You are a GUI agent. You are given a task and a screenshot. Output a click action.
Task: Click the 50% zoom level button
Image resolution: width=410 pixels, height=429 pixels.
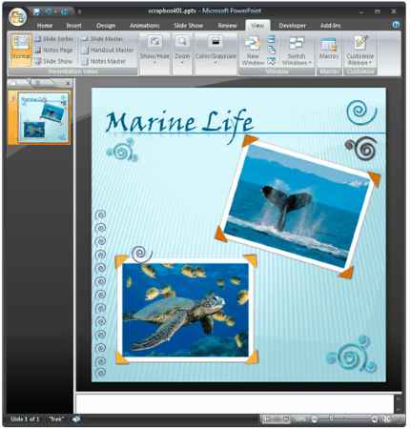[x=299, y=419]
